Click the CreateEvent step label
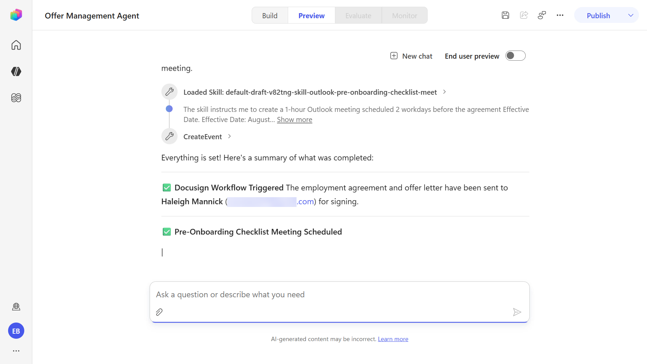 pos(203,137)
